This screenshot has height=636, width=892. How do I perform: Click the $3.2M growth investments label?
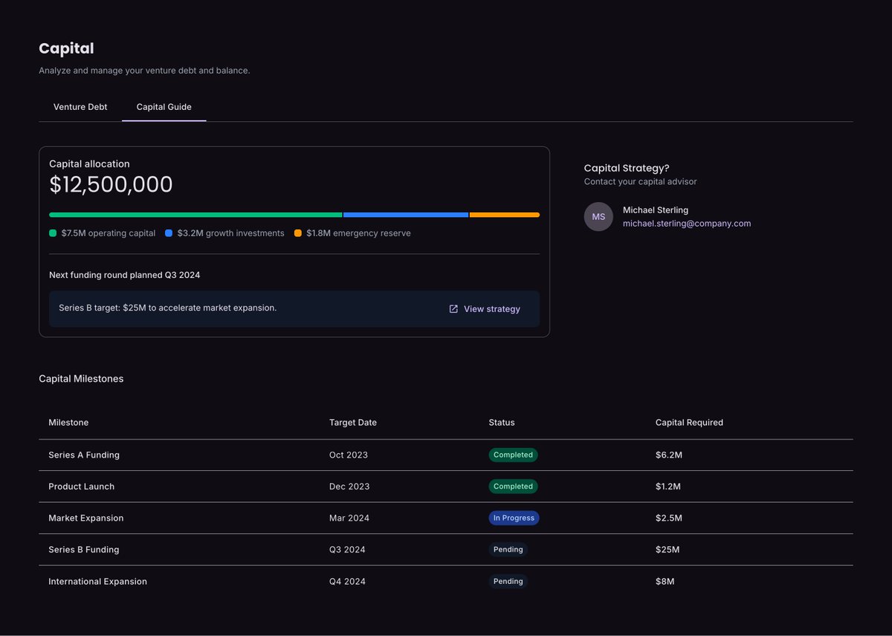[x=230, y=233]
